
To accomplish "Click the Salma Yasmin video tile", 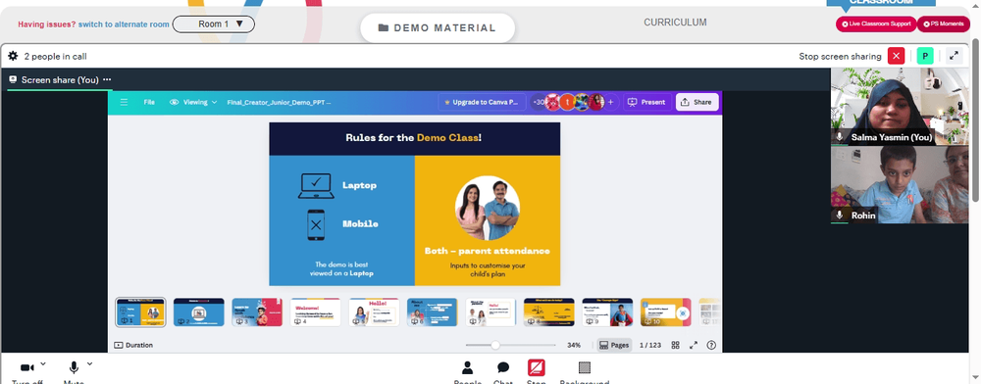I will tap(899, 106).
